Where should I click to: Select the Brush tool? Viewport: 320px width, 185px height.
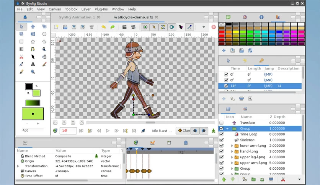coord(21,72)
